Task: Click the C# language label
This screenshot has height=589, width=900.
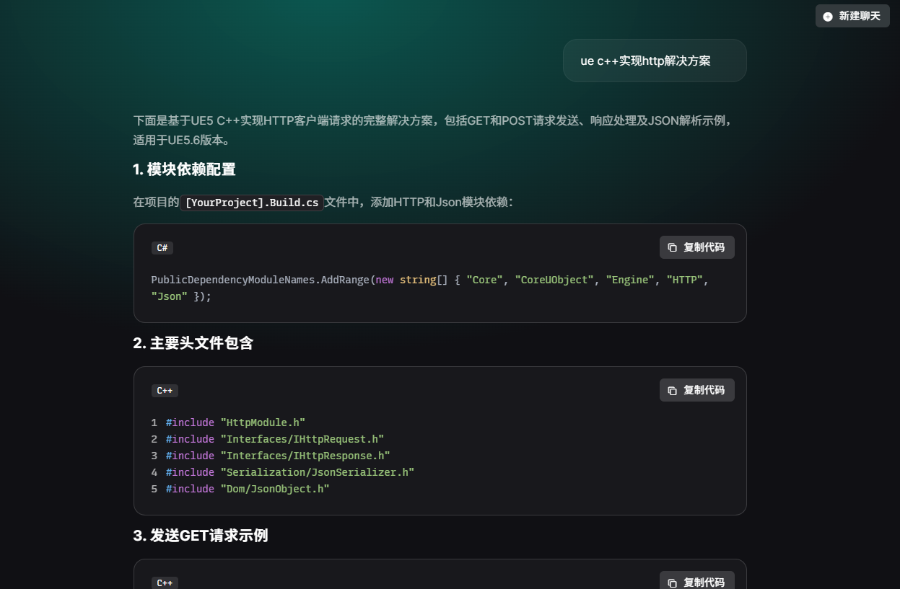Action: point(162,248)
